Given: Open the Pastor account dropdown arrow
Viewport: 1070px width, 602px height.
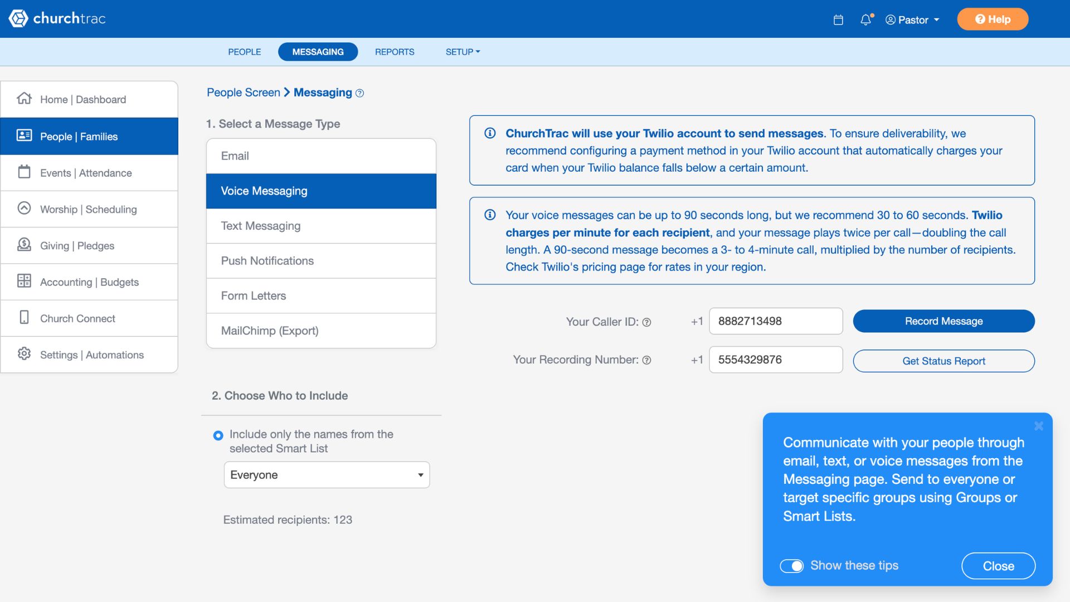Looking at the screenshot, I should tap(937, 20).
